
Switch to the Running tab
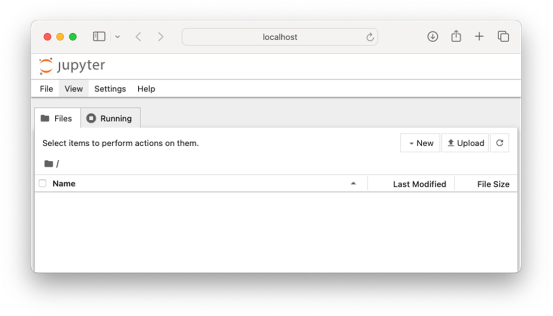[x=110, y=119]
